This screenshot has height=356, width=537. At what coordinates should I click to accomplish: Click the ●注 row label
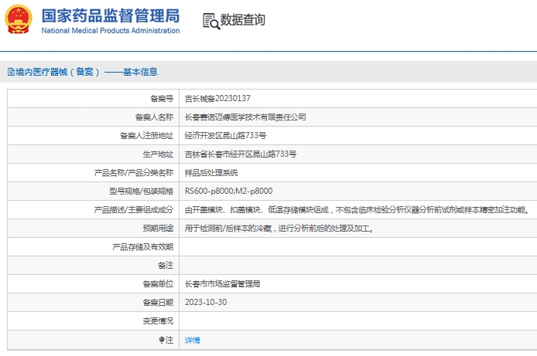pyautogui.click(x=166, y=340)
